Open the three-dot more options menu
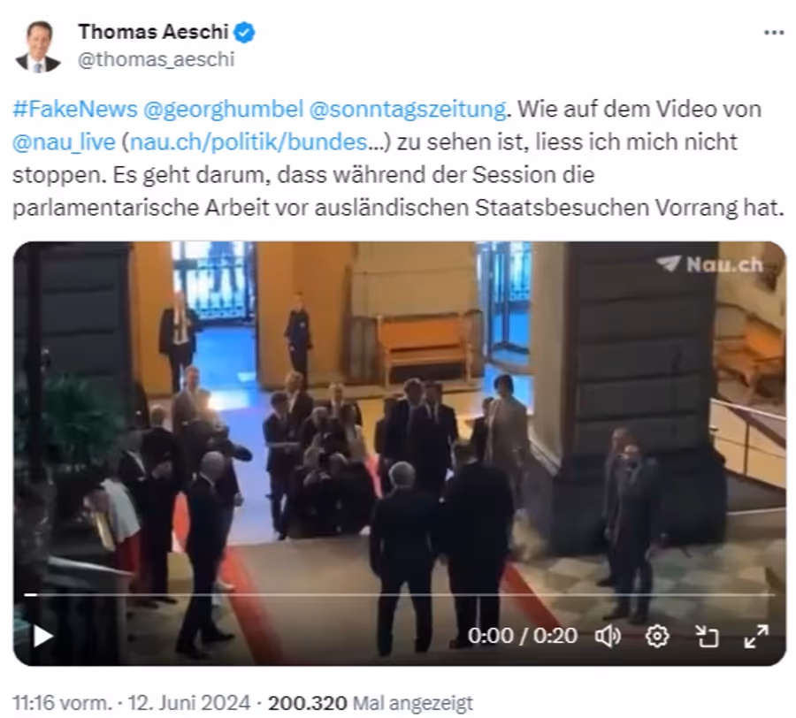Image resolution: width=796 pixels, height=718 pixels. click(774, 33)
